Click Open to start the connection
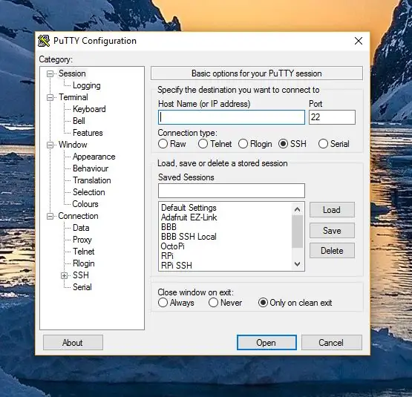Viewport: 412px width, 397px height. 267,342
